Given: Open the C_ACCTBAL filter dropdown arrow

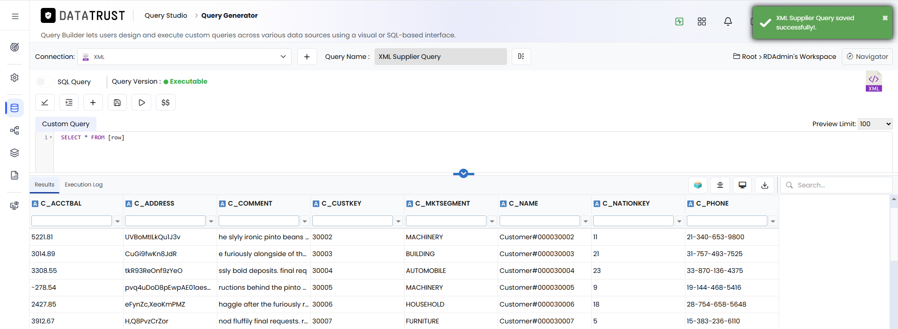Looking at the screenshot, I should 118,221.
